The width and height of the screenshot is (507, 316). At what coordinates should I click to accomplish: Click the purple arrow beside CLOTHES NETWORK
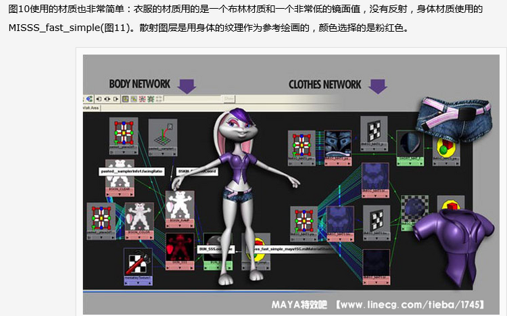click(x=377, y=85)
